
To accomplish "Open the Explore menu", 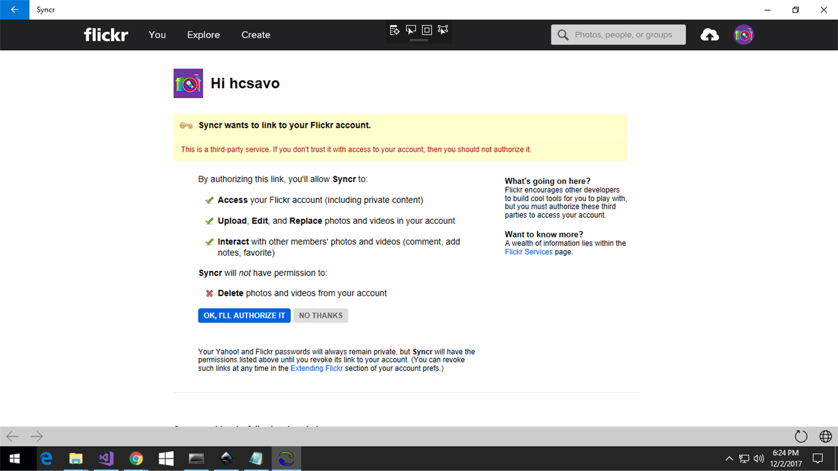I will pos(204,35).
